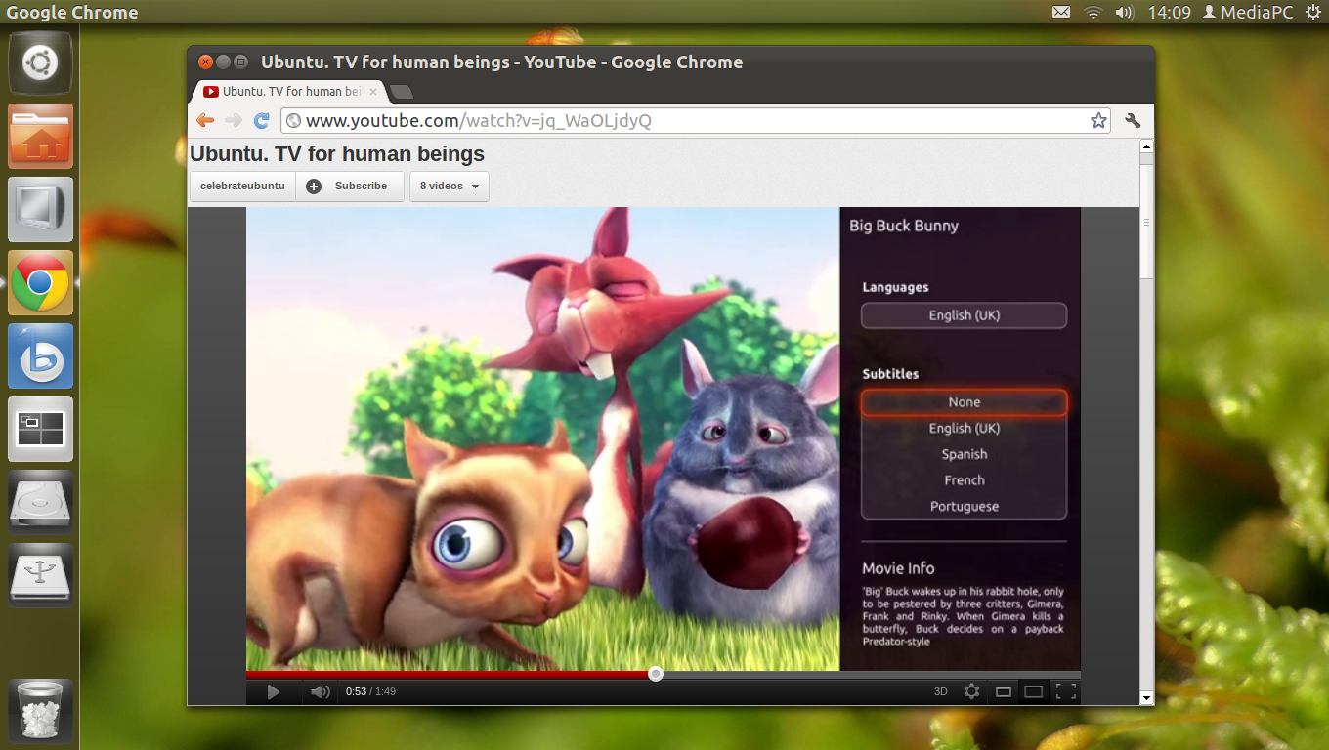Click the Big Buck Bunny title text
Image resolution: width=1329 pixels, height=750 pixels.
(x=904, y=226)
